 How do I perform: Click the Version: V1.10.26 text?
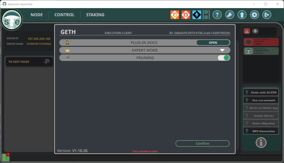(72, 151)
